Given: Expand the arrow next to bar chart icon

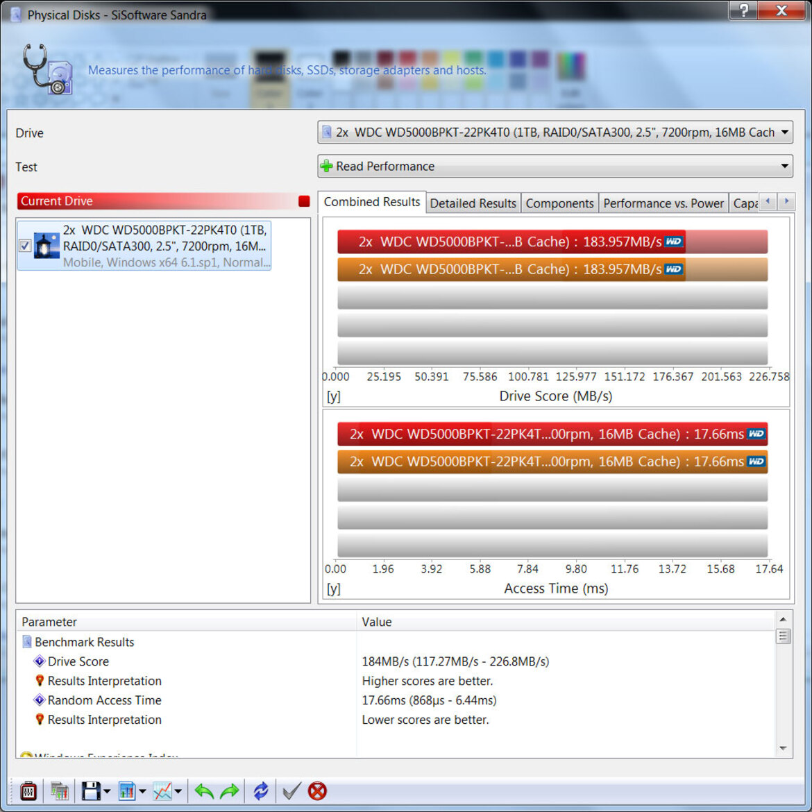Looking at the screenshot, I should (x=142, y=791).
